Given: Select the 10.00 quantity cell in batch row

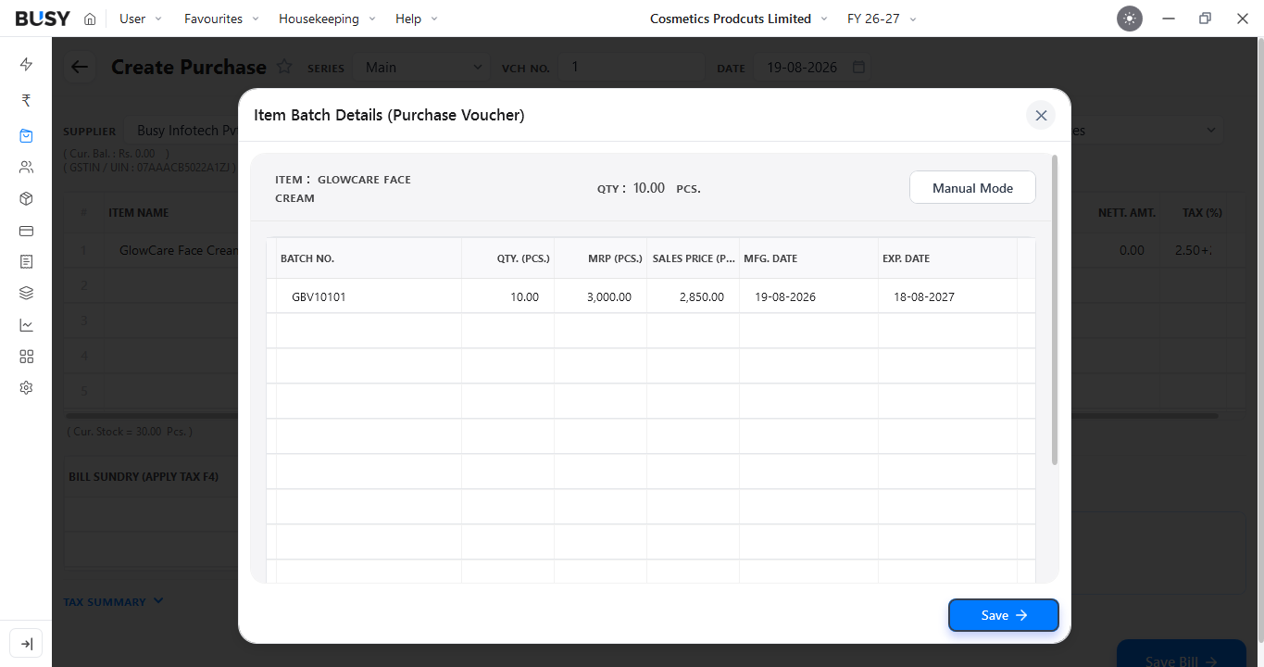Looking at the screenshot, I should point(507,296).
